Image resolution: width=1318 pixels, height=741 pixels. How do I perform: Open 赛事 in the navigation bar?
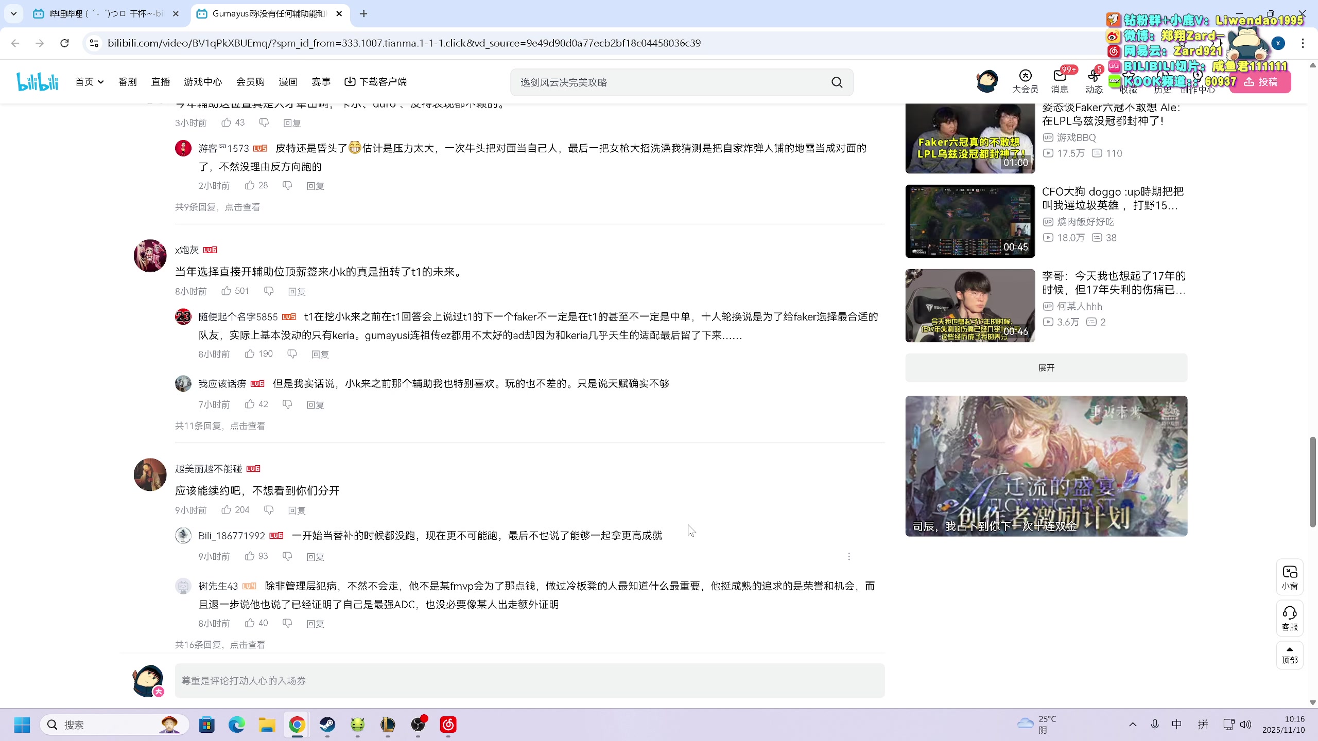point(320,81)
